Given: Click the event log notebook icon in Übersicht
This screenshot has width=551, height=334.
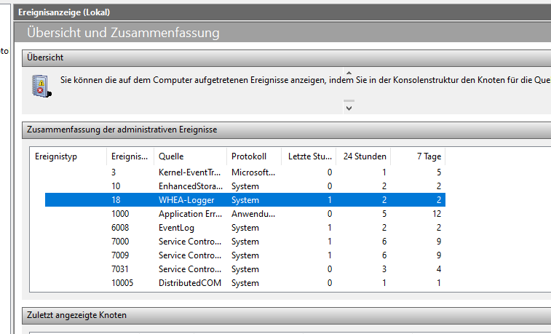Looking at the screenshot, I should (41, 86).
